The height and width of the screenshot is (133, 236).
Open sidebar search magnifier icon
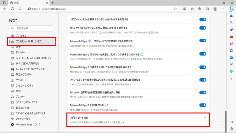(x=231, y=22)
